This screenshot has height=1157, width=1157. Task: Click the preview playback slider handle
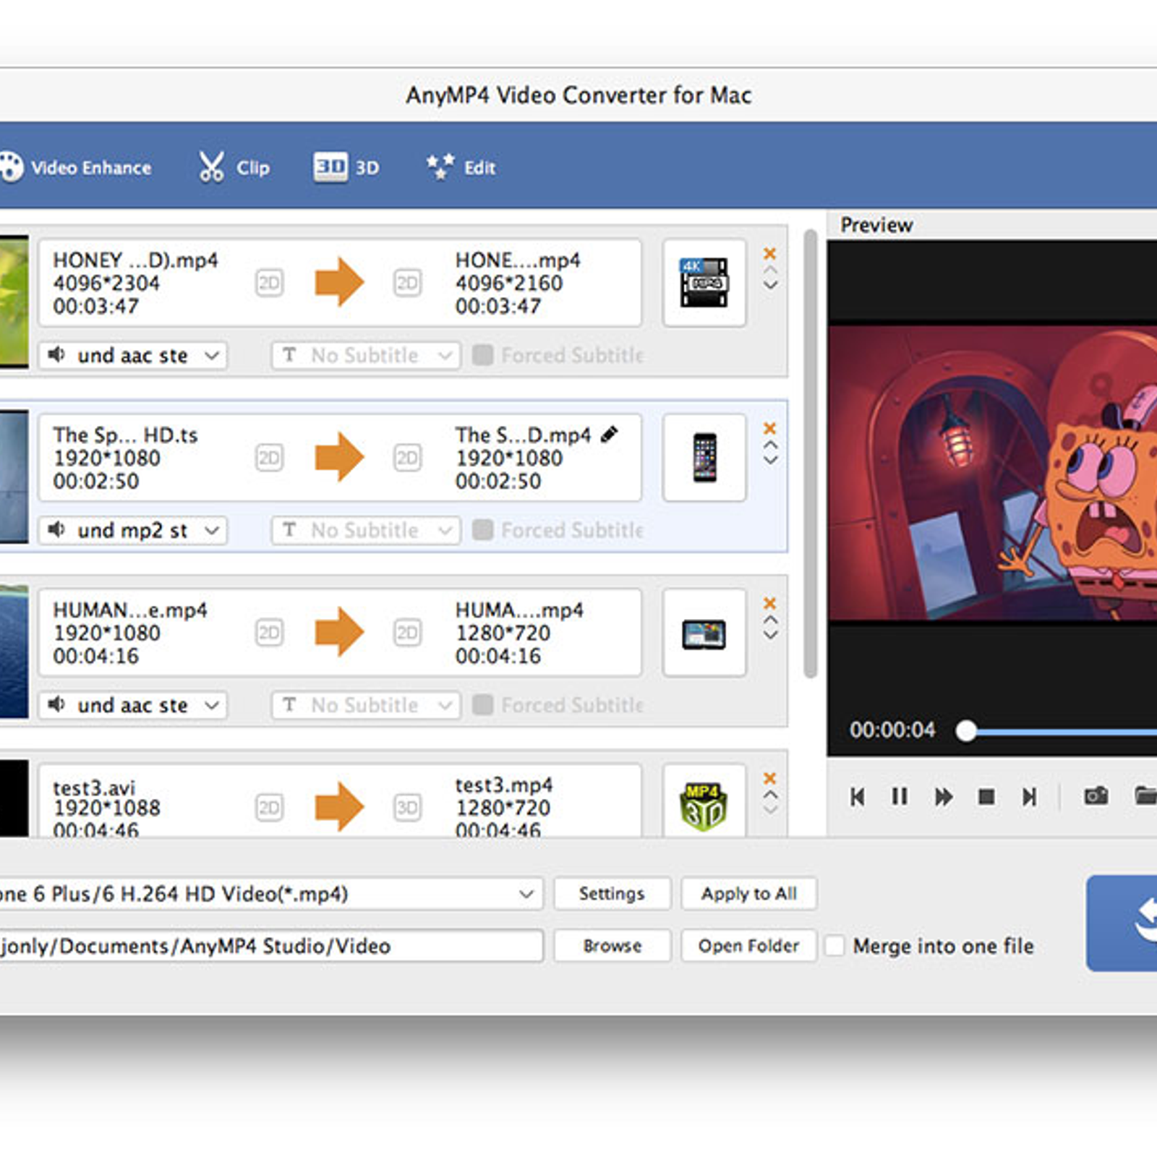coord(966,731)
